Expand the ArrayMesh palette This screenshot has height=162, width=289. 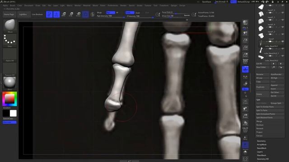pos(262,144)
